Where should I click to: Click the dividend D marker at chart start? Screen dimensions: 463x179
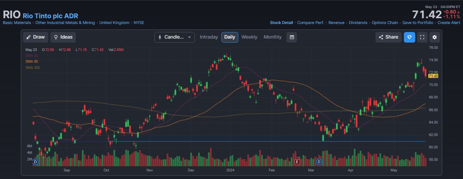35,162
